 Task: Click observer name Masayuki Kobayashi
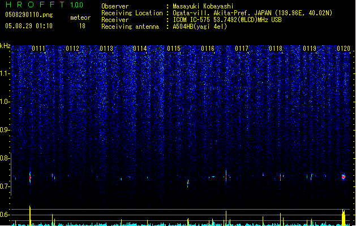click(x=203, y=6)
